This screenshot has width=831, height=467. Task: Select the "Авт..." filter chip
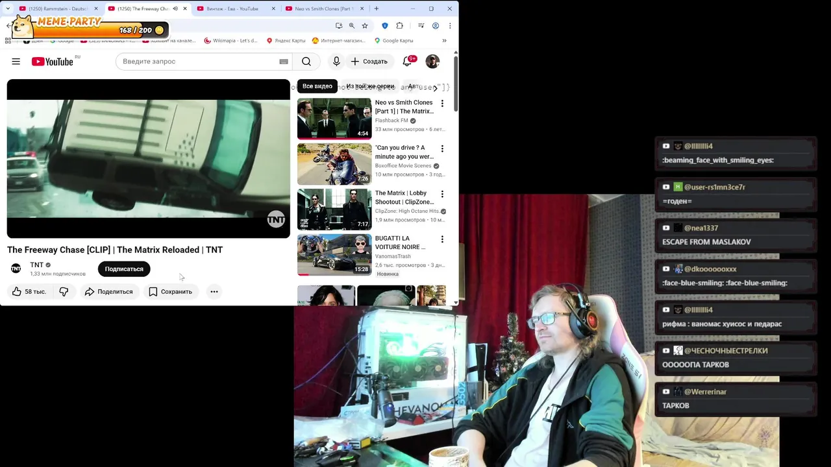pos(415,86)
